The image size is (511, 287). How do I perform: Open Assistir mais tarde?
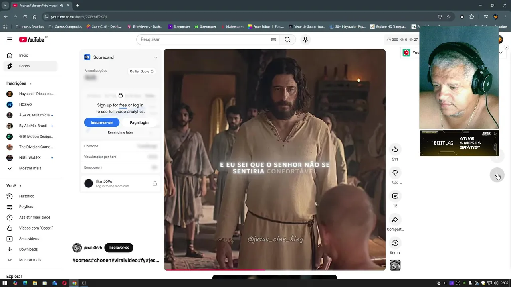(x=30, y=218)
